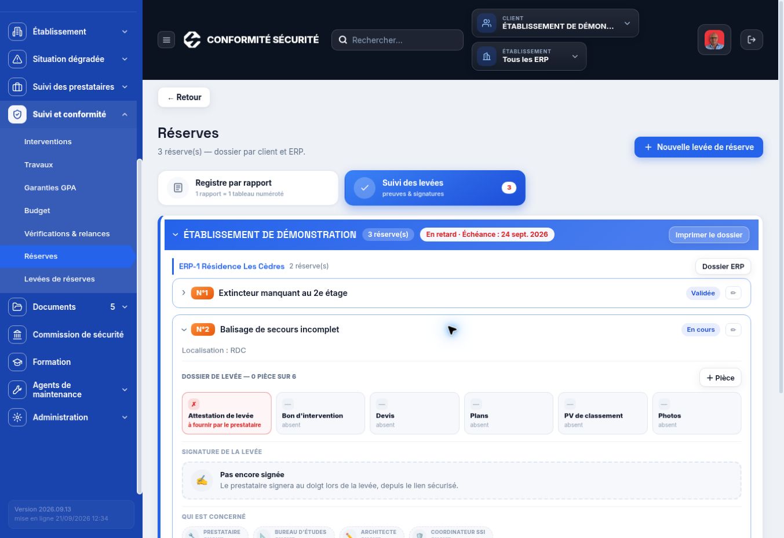The width and height of the screenshot is (784, 538).
Task: Click the Commission de sécurité institution icon
Action: [x=17, y=335]
